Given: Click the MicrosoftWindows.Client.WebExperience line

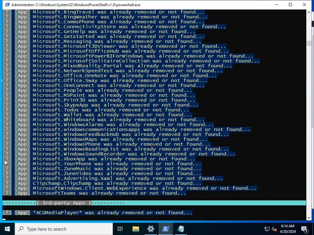Looking at the screenshot, I should coord(130,188).
